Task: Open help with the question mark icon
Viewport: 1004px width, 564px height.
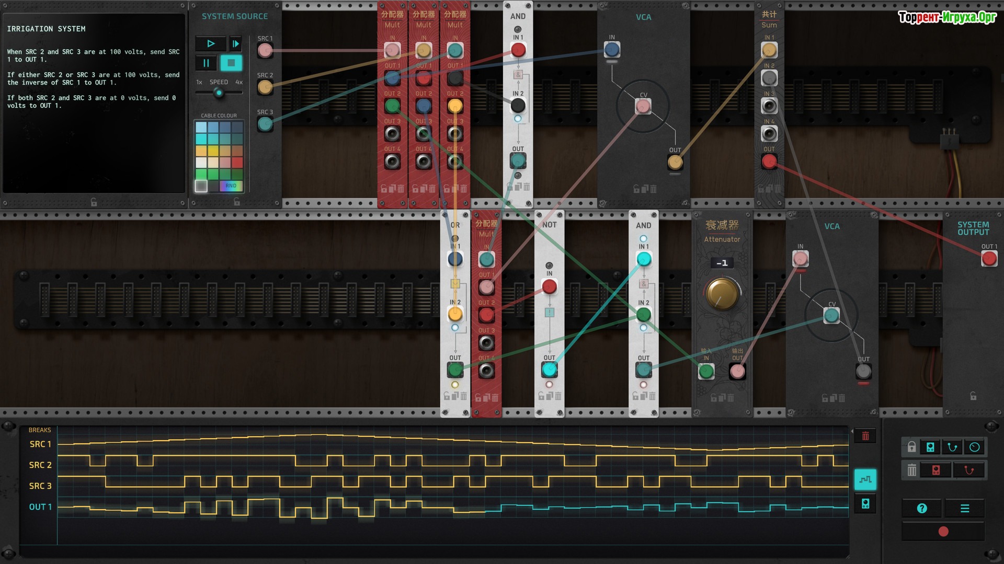Action: pyautogui.click(x=922, y=508)
